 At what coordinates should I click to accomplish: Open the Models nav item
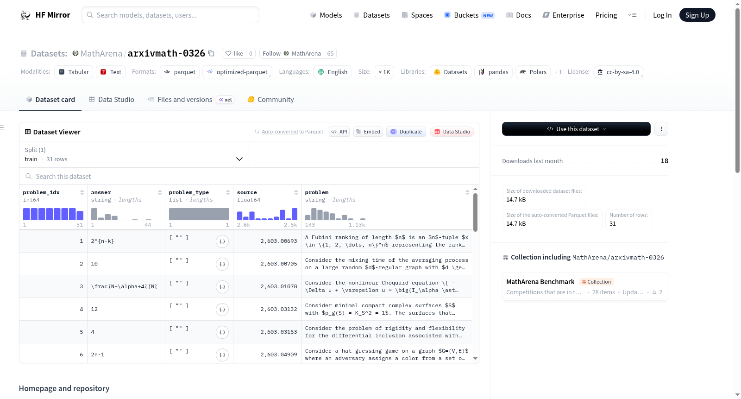326,15
